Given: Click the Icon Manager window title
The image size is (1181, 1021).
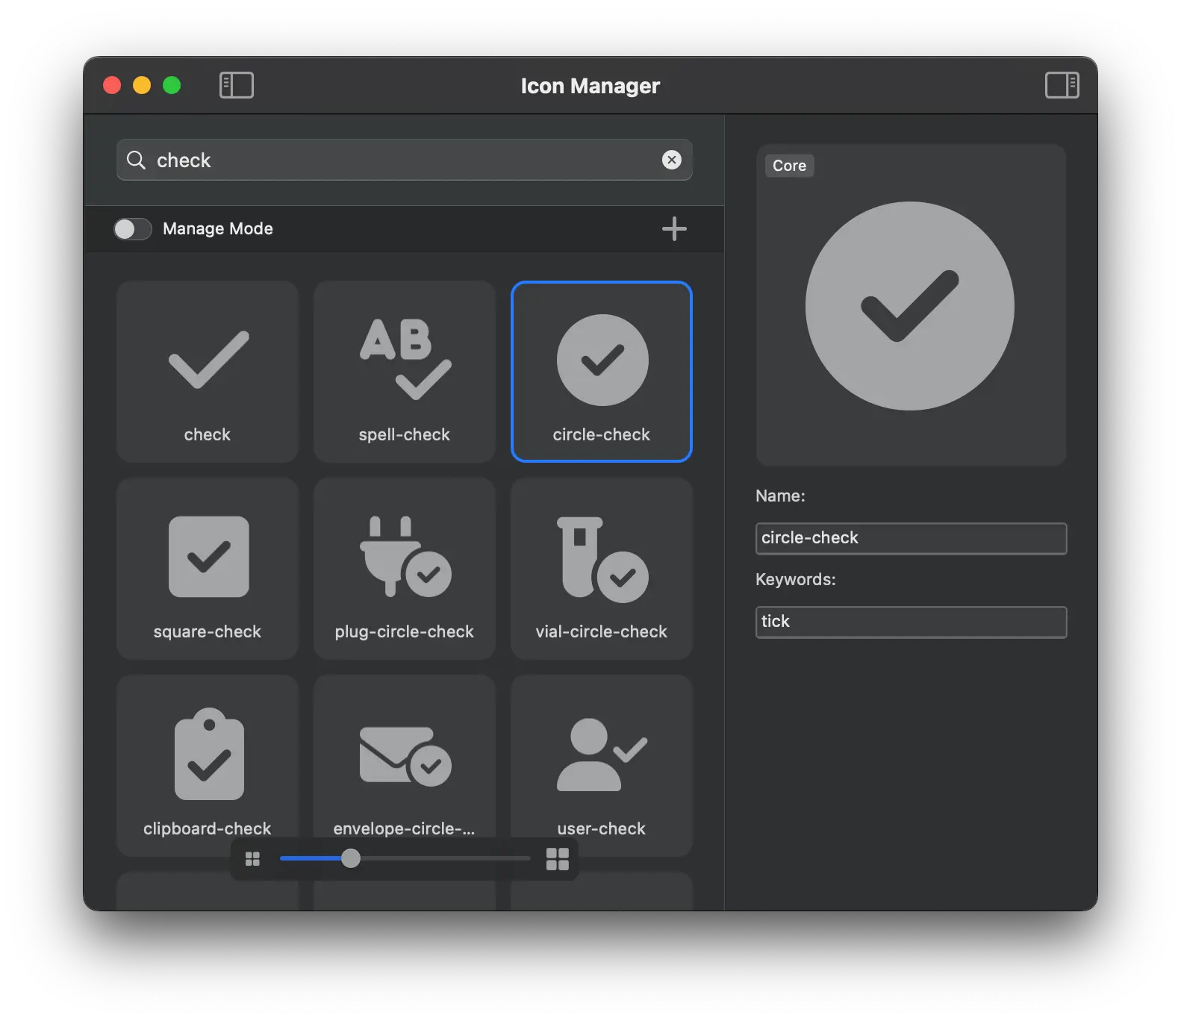Looking at the screenshot, I should click(x=590, y=86).
